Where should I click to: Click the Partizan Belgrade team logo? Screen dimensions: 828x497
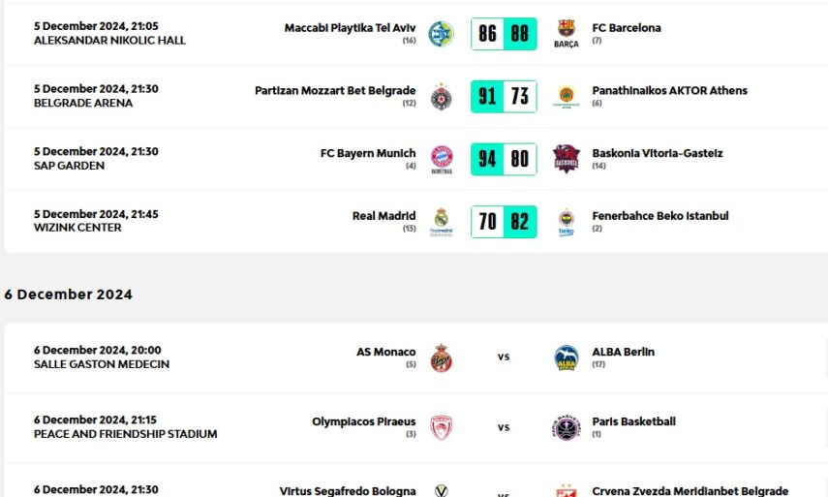tap(441, 97)
